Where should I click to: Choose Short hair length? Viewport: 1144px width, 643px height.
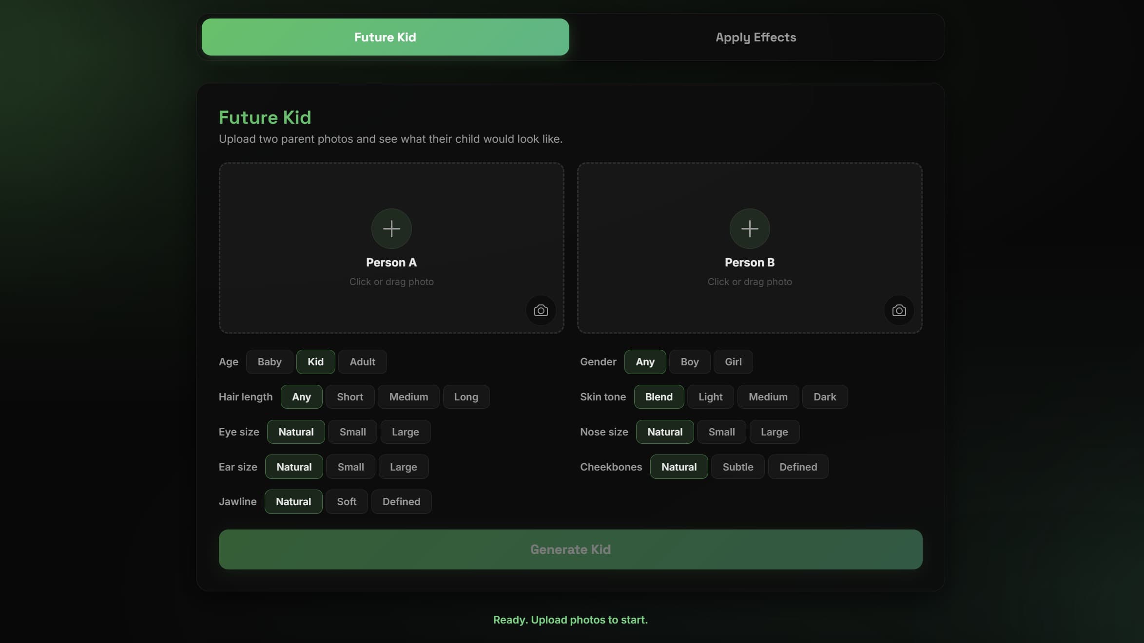[350, 397]
